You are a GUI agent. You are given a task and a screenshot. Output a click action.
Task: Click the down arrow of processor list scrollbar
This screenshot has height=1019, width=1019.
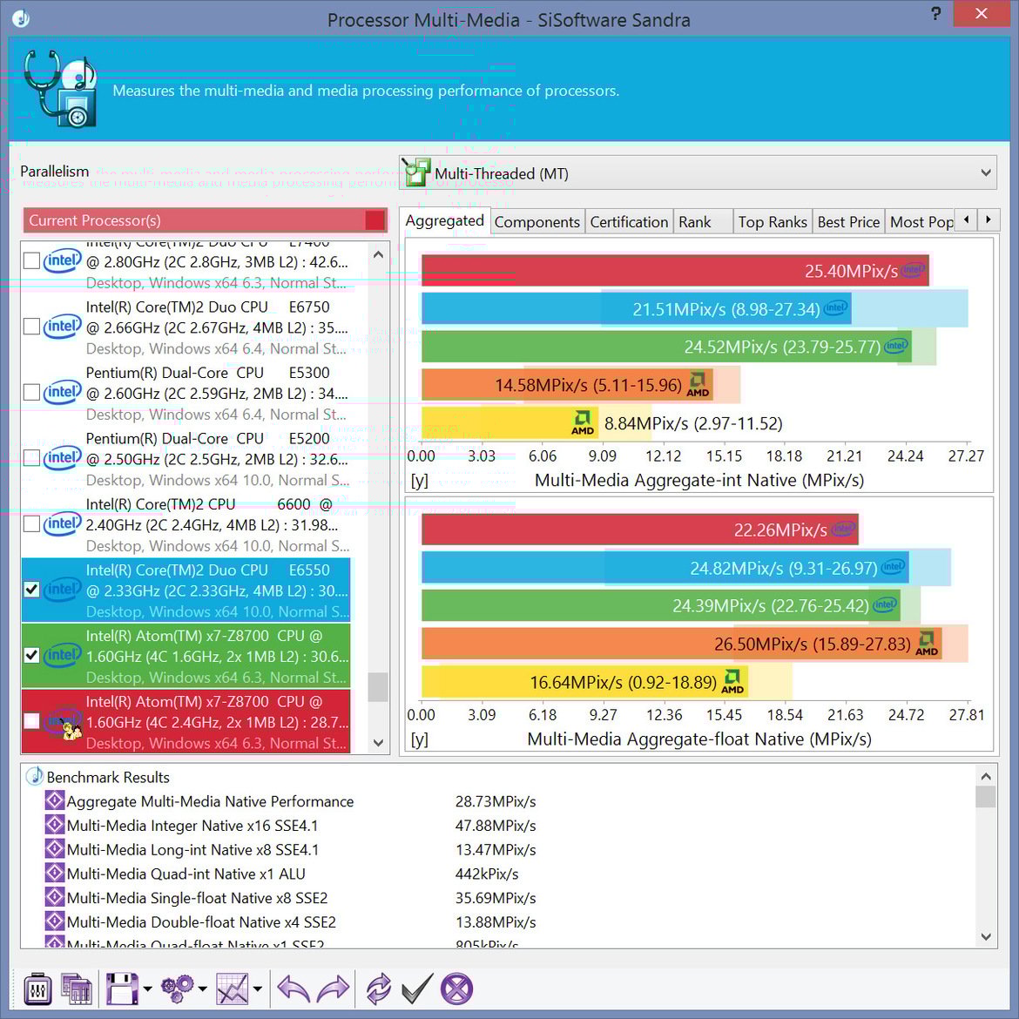coord(378,742)
